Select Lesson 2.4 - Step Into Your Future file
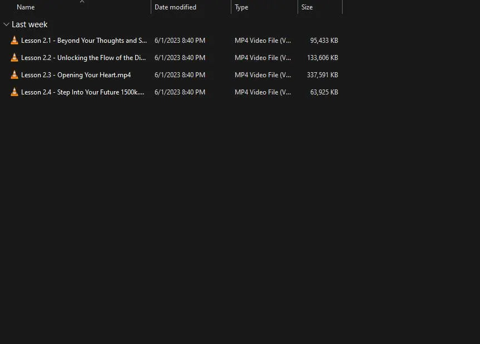 (82, 92)
